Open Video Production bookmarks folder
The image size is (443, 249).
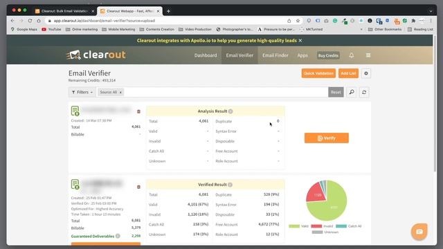point(195,29)
